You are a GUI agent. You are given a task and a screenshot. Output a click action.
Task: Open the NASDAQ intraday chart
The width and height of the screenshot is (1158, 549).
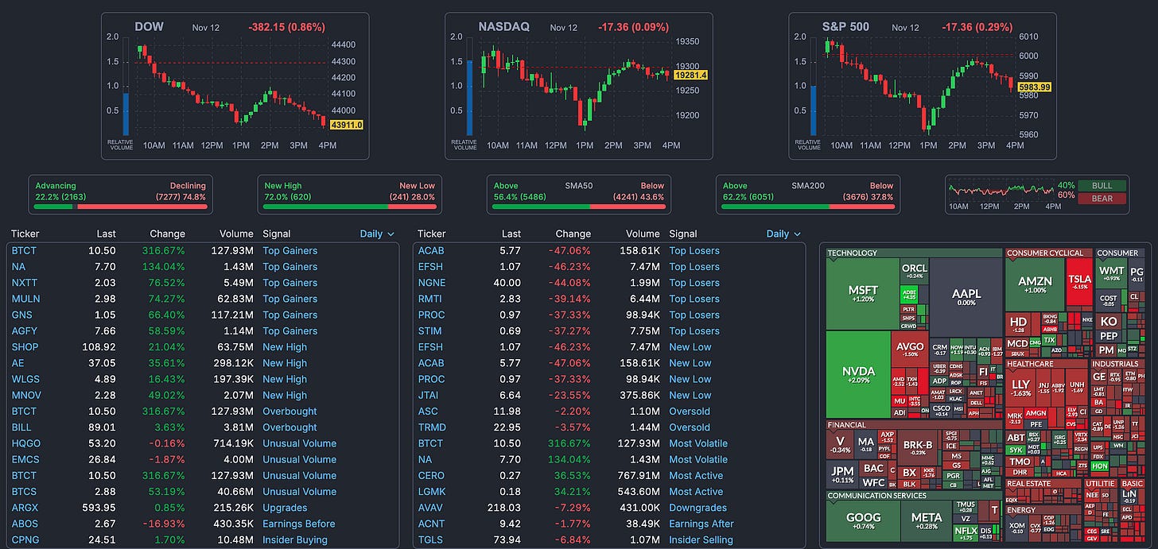pos(578,86)
